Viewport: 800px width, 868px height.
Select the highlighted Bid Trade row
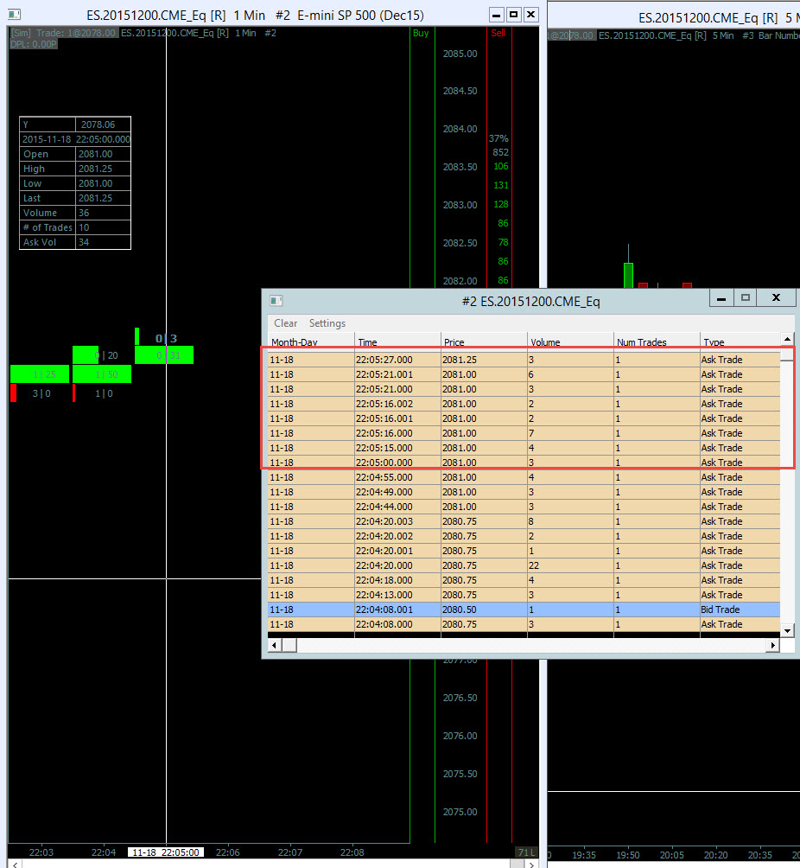pyautogui.click(x=524, y=610)
